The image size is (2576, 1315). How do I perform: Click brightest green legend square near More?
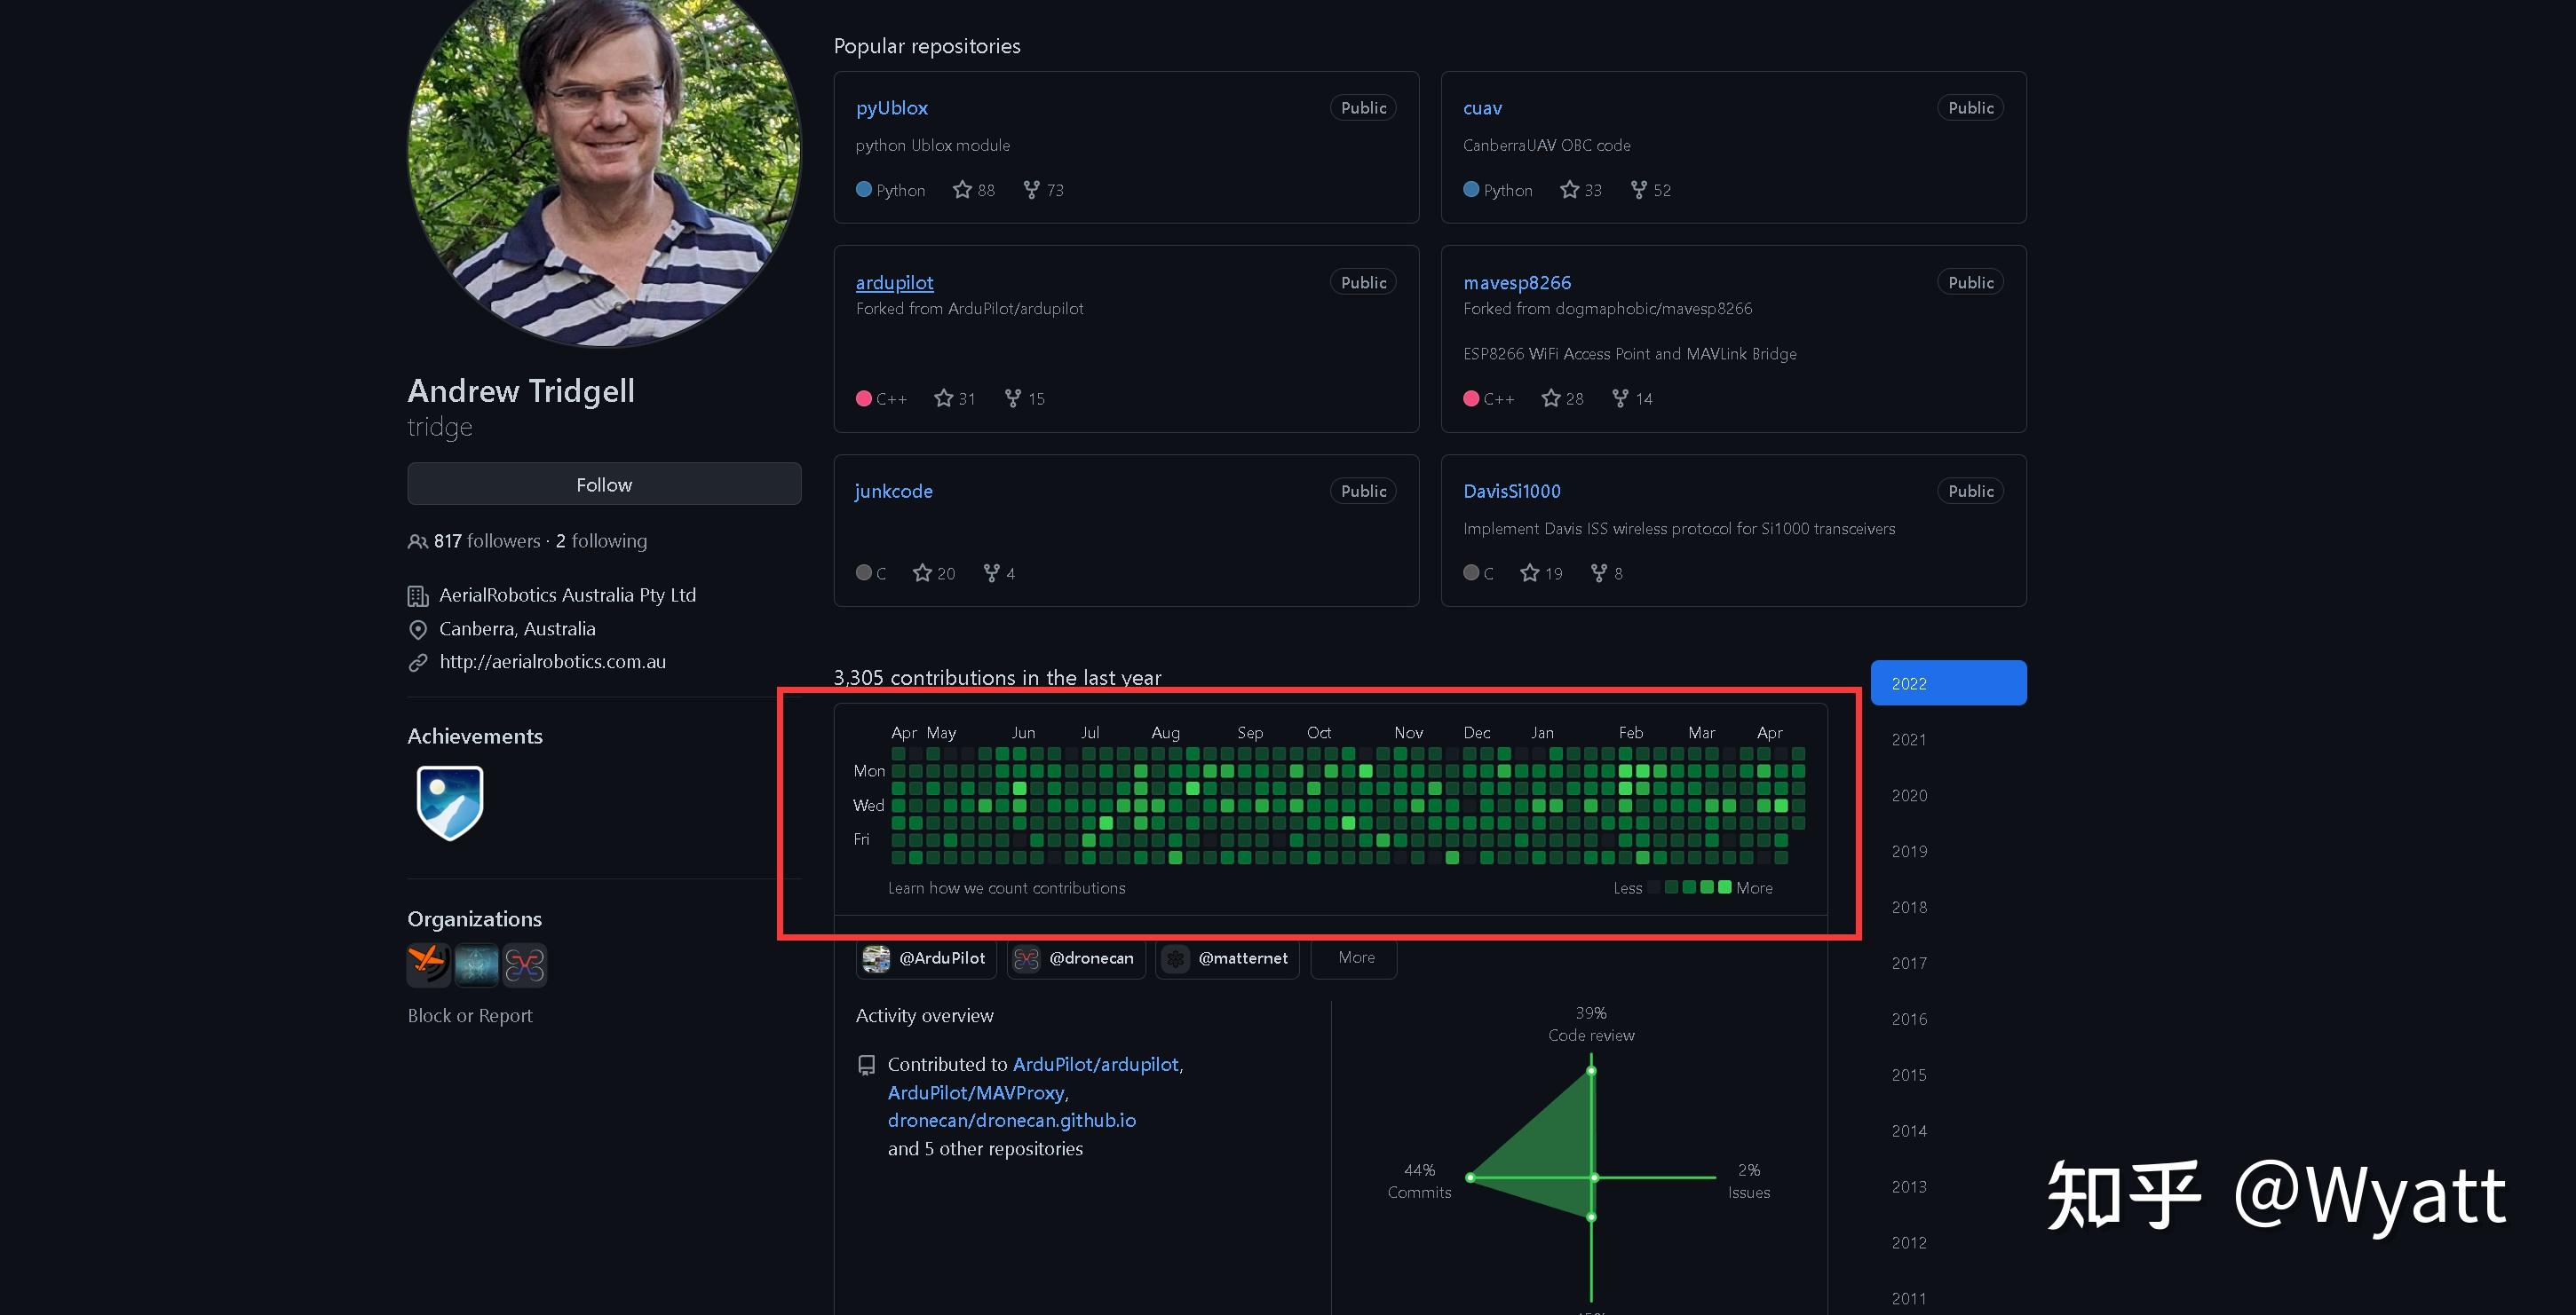click(x=1724, y=887)
